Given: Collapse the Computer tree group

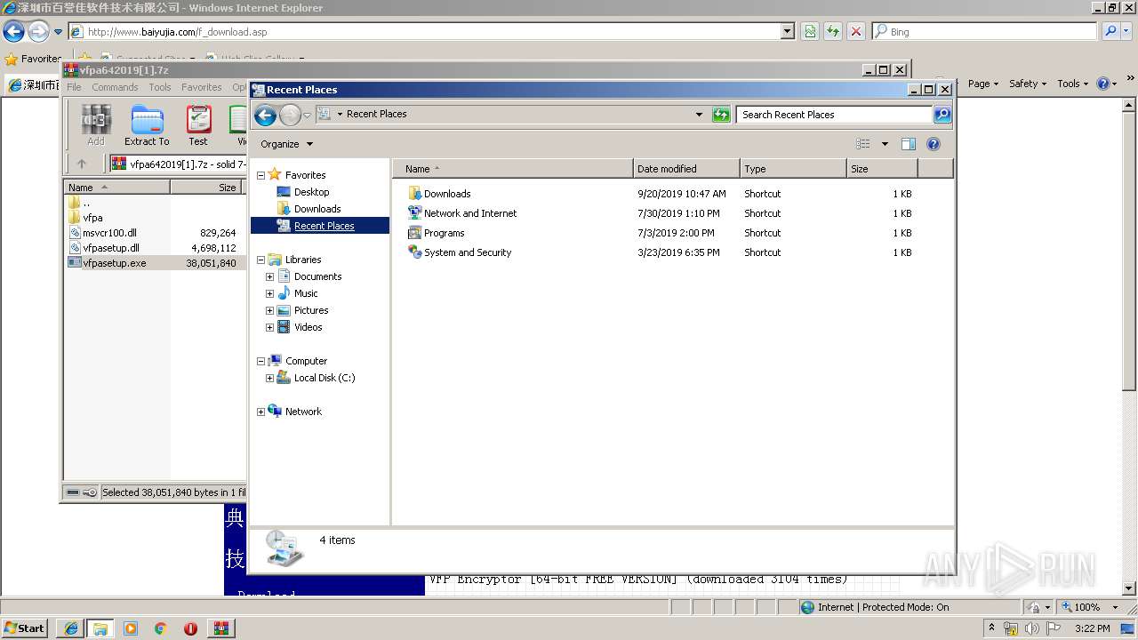Looking at the screenshot, I should pos(260,361).
